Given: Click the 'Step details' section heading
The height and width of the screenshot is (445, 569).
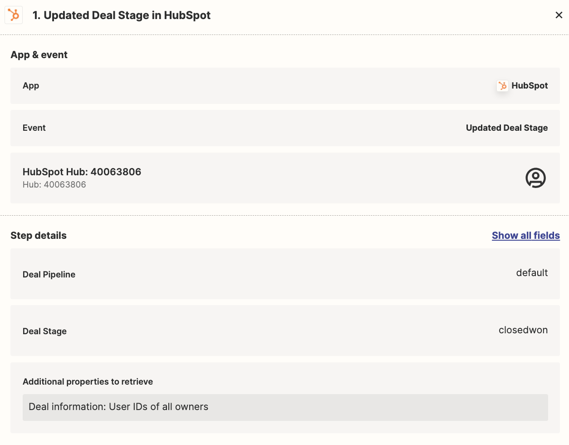Looking at the screenshot, I should tap(39, 236).
